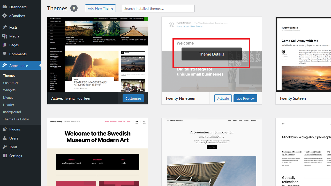
Task: Click the Pages icon in the sidebar
Action: 5,45
